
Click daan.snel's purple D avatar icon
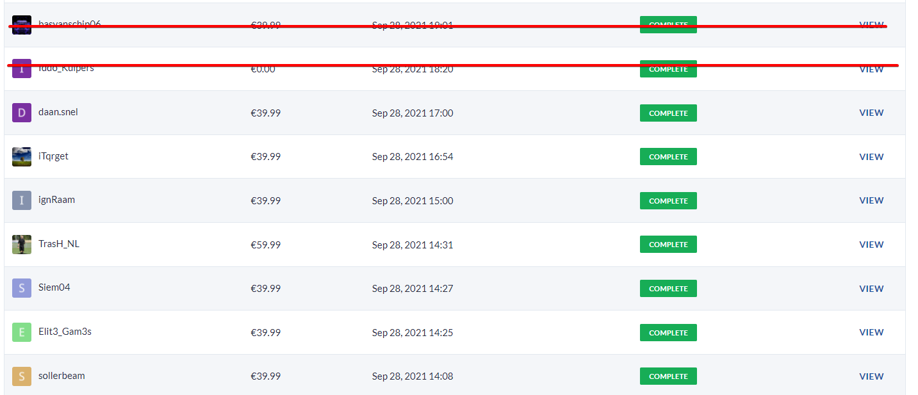[x=22, y=113]
